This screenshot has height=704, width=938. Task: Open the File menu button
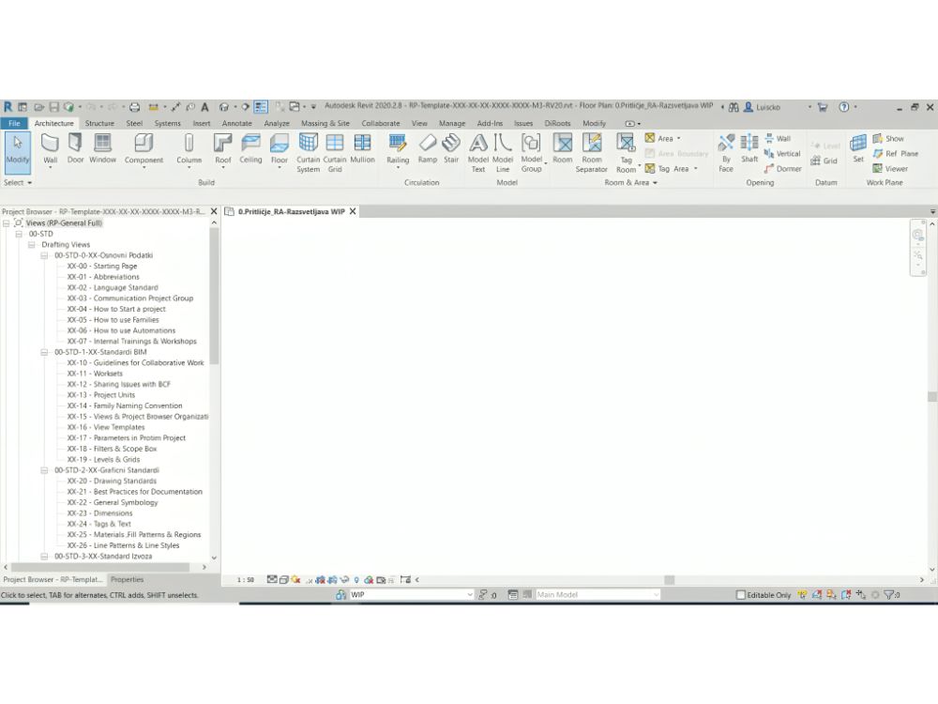pos(14,123)
